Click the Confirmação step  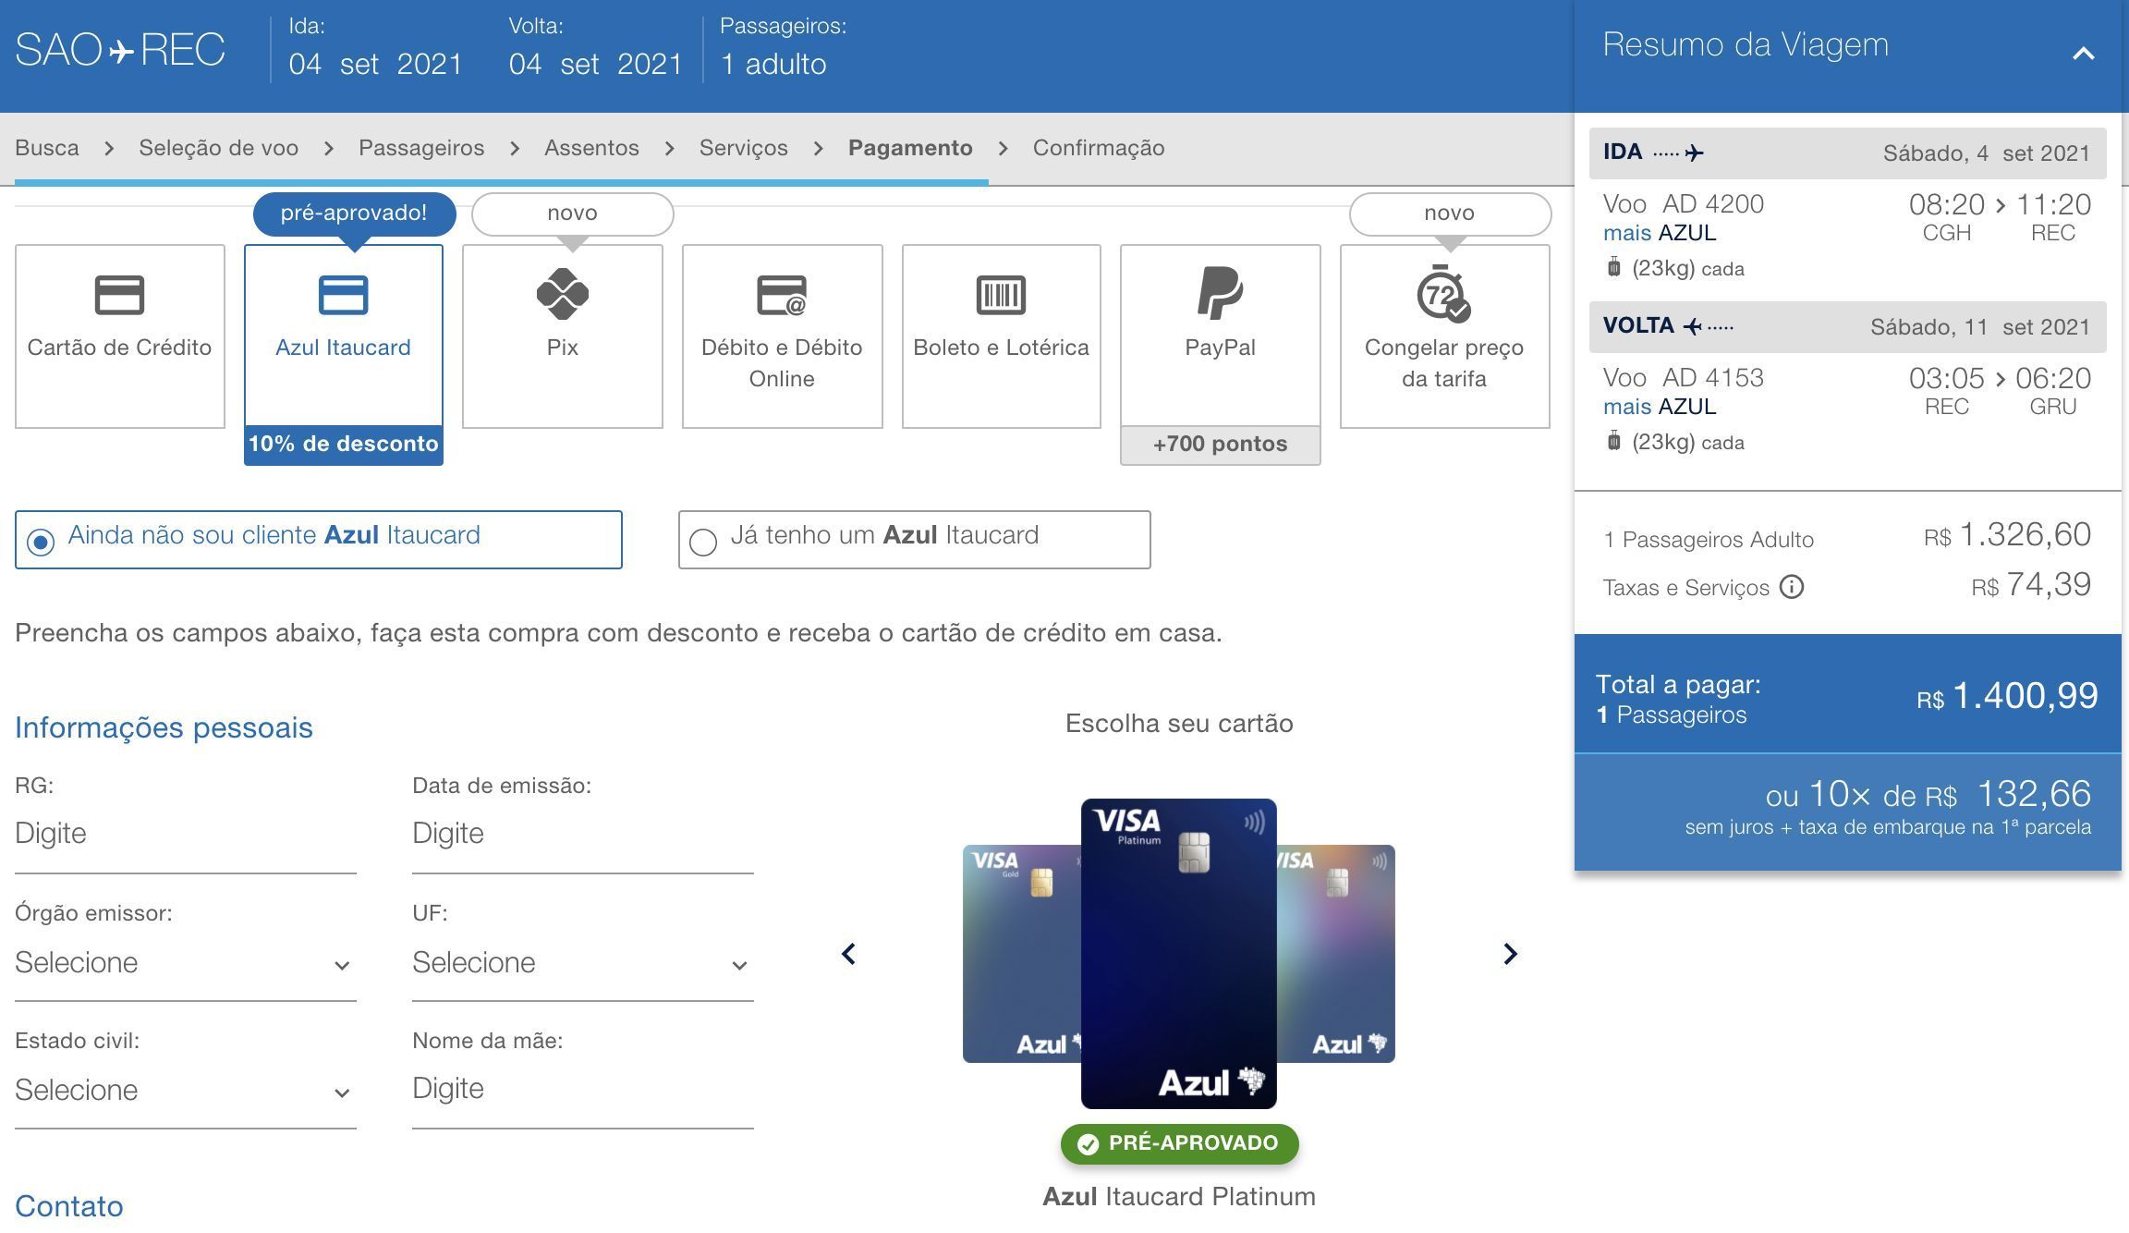click(x=1099, y=148)
